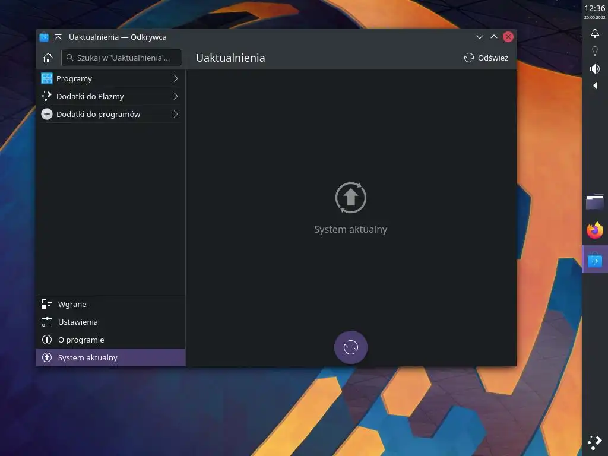The height and width of the screenshot is (456, 608).
Task: Click the large update arrow icon
Action: click(x=351, y=198)
